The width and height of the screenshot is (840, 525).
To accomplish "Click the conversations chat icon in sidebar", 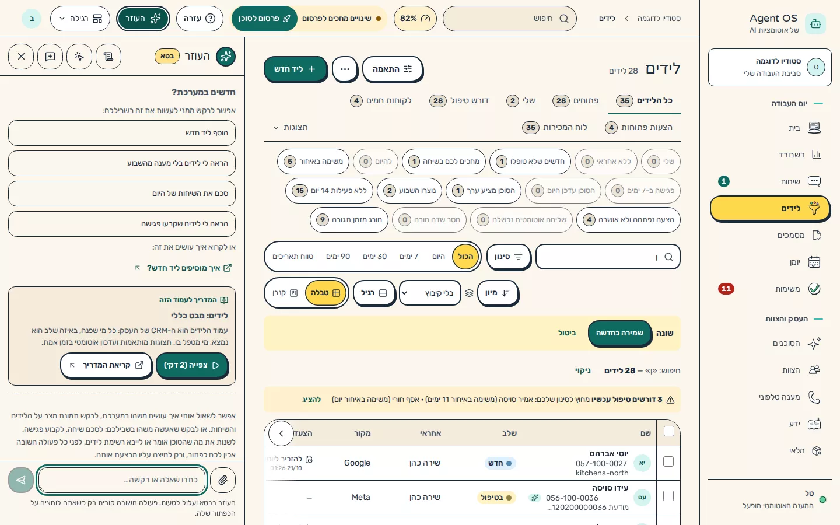I will (814, 181).
